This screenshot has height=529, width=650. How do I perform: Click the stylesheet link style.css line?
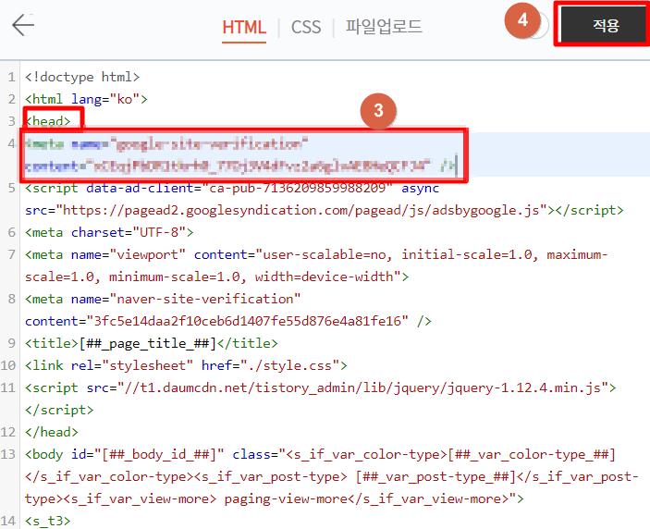point(186,365)
